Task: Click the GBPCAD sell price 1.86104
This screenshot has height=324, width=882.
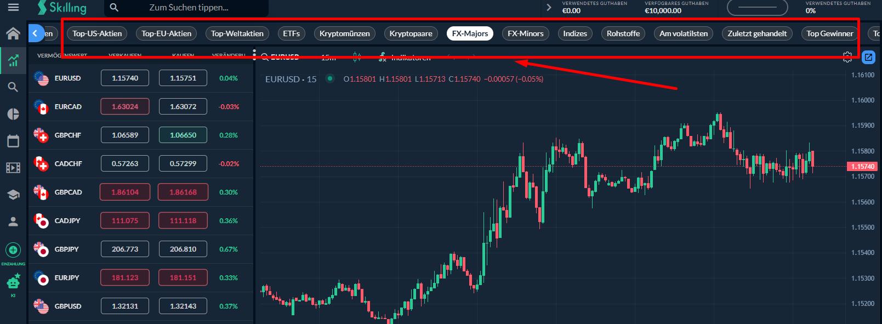Action: click(125, 192)
